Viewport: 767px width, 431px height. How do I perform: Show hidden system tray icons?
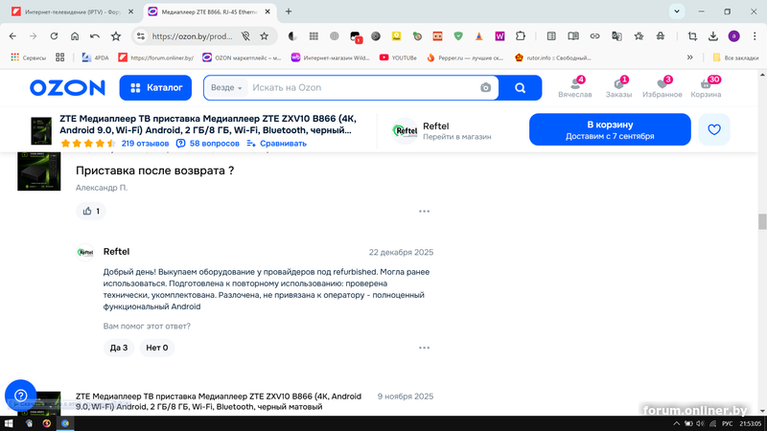click(676, 423)
